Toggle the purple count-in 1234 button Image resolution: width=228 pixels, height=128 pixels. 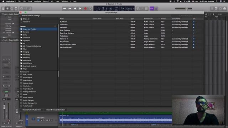[x=152, y=9]
